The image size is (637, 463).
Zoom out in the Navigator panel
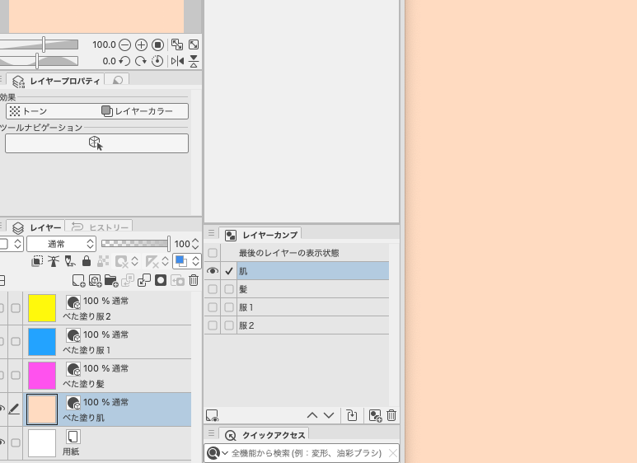click(x=125, y=44)
